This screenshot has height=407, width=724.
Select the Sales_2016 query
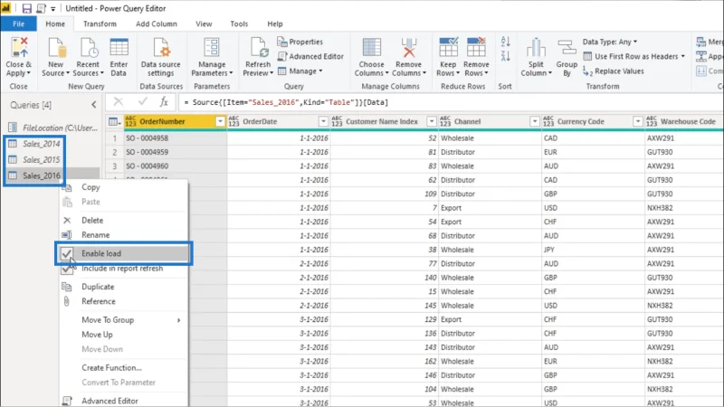(41, 175)
